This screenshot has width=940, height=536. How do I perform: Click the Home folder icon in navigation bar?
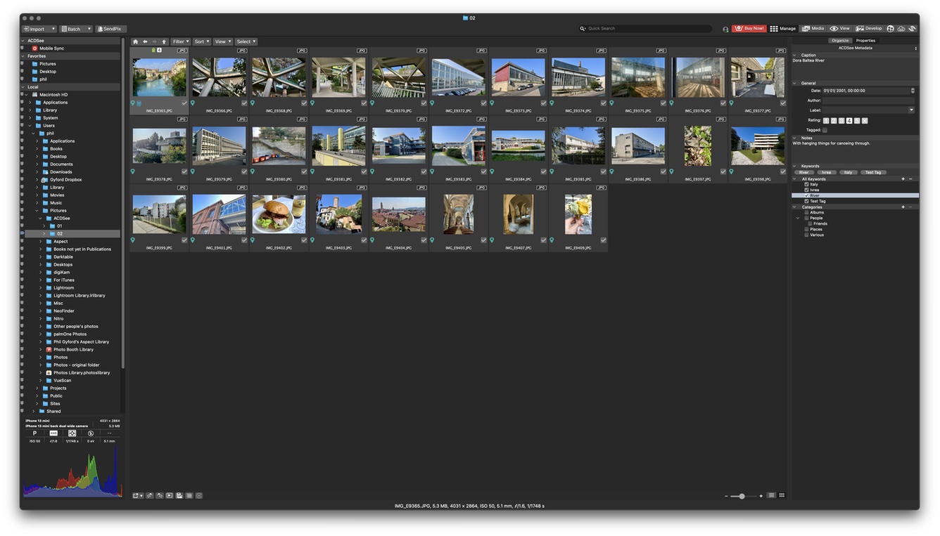click(x=136, y=41)
